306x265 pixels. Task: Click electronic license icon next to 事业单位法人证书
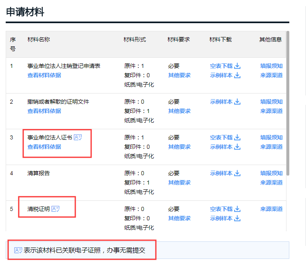(78, 137)
